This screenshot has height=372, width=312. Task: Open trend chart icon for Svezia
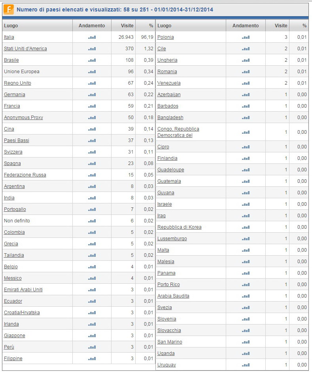coord(246,307)
